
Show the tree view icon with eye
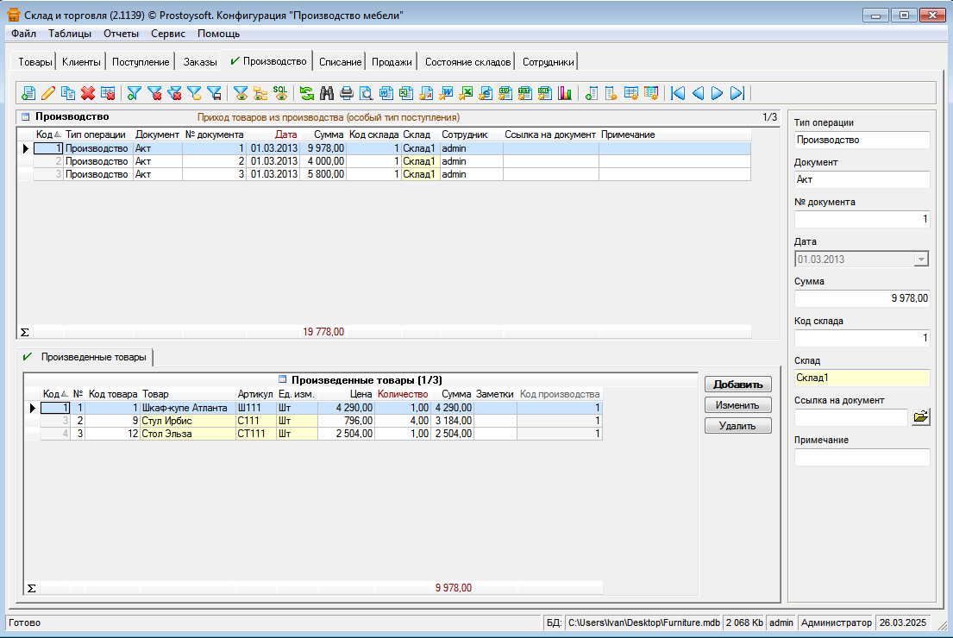point(260,93)
